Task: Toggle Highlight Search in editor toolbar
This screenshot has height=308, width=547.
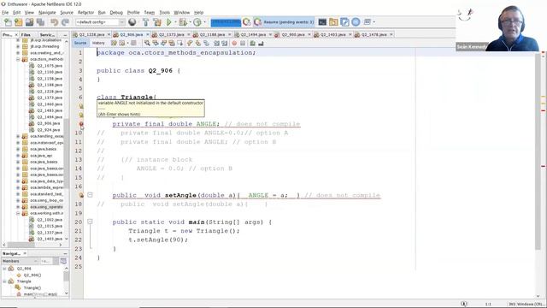Action: coord(172,43)
